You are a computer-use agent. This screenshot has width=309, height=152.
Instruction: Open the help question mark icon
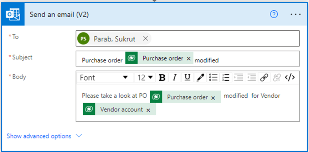[274, 15]
